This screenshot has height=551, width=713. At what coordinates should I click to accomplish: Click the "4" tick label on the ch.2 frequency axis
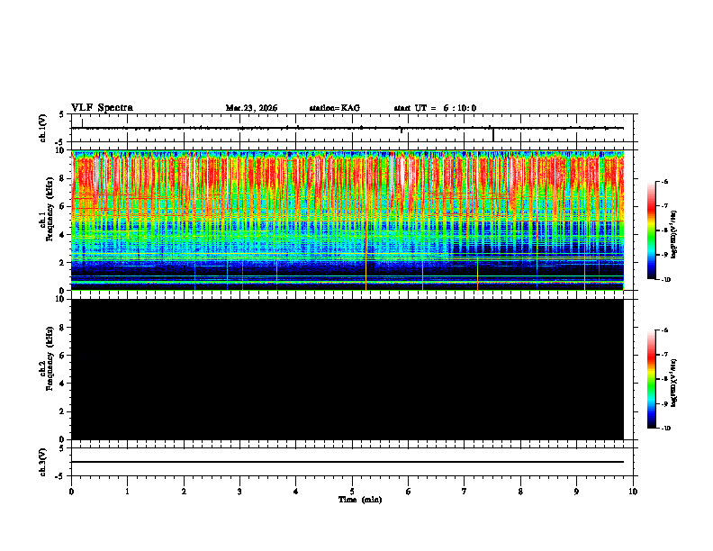63,384
